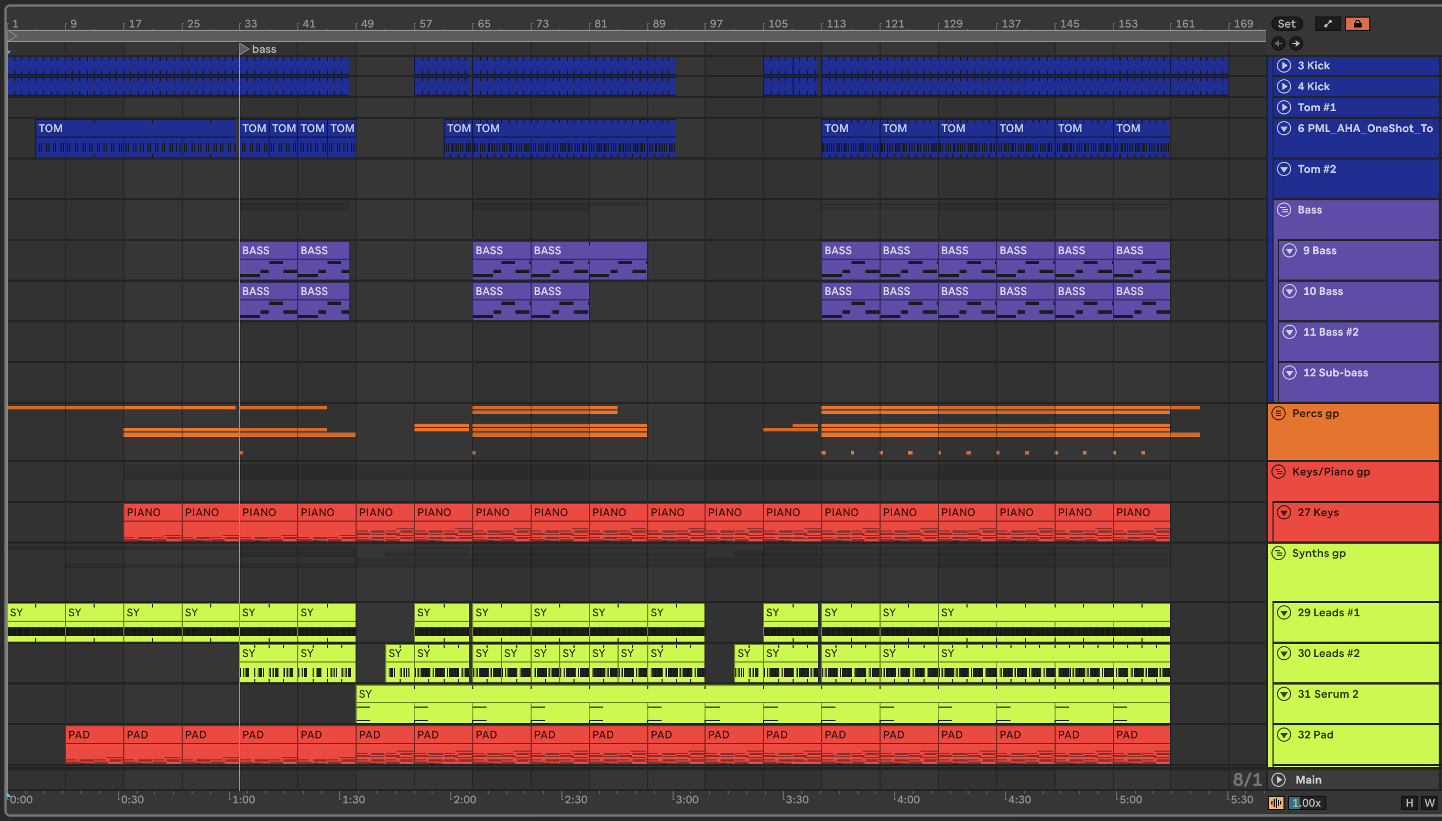Fold the 6 PML_AHA_OneShot_To track
This screenshot has height=821, width=1442.
1284,128
